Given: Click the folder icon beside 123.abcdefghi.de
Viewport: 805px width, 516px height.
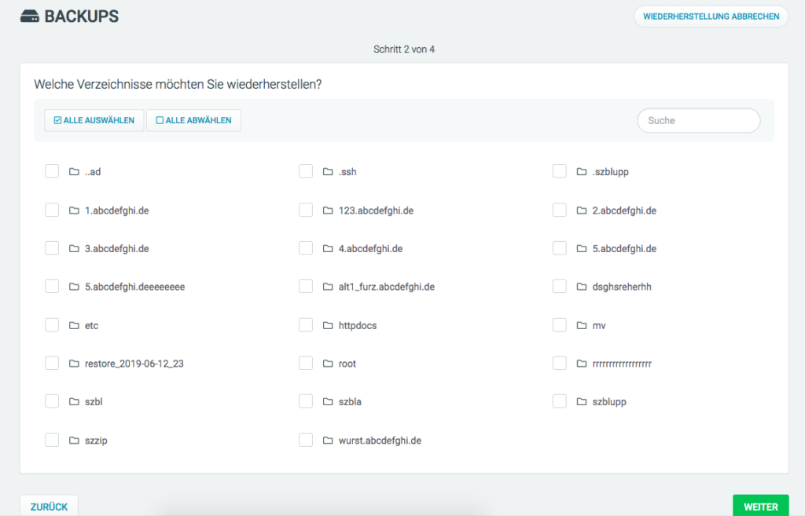Looking at the screenshot, I should (328, 210).
